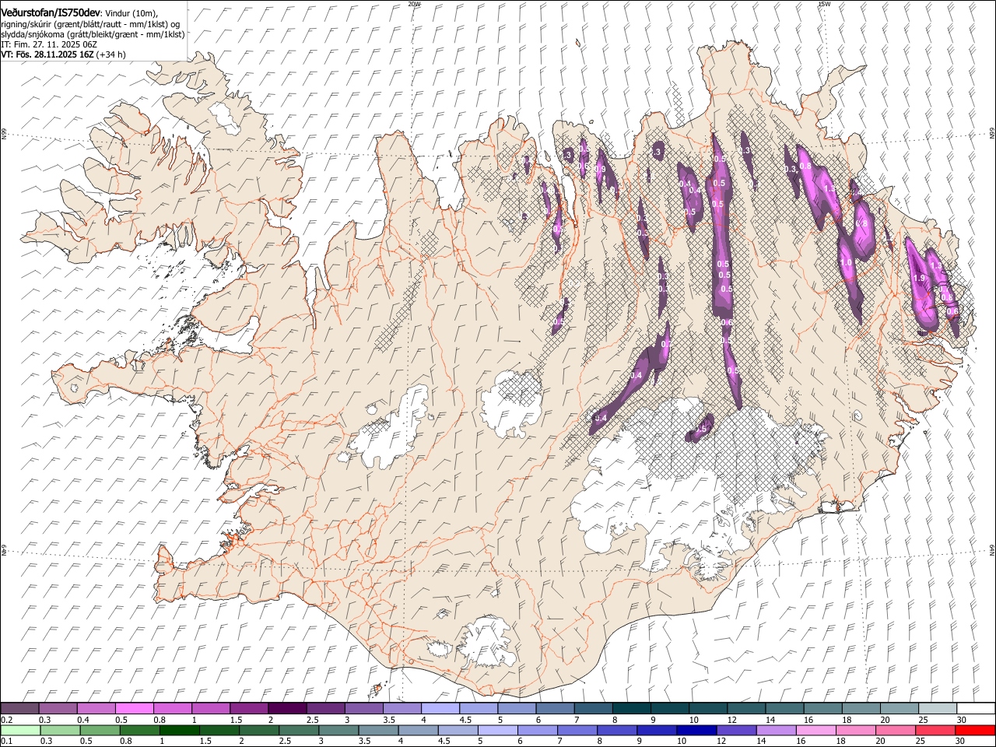Click the pale gray top-row swatch labeled 25
The width and height of the screenshot is (996, 747).
pyautogui.click(x=937, y=709)
